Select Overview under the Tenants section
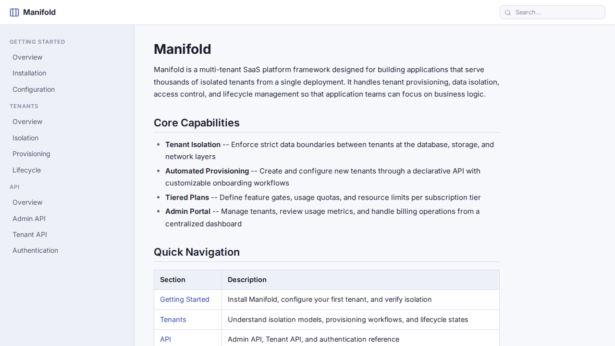This screenshot has height=346, width=615. pos(27,122)
